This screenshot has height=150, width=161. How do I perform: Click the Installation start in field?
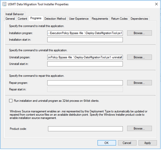[85, 40]
